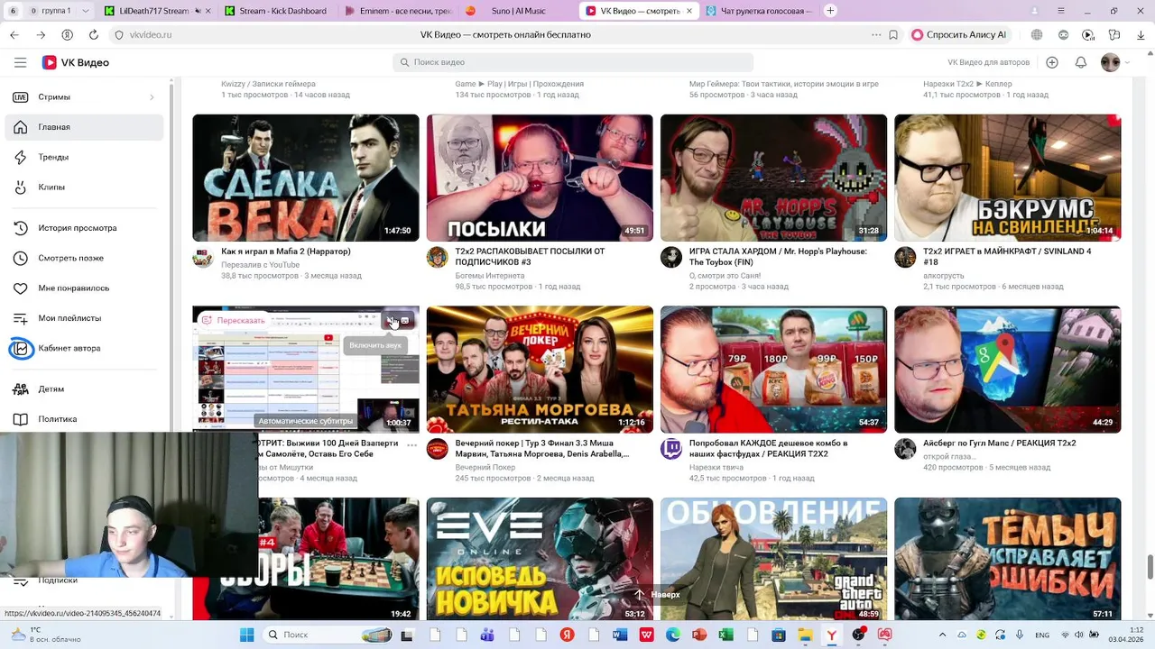This screenshot has width=1155, height=649.
Task: Open Айсберг по Гугл Мапс video title
Action: coord(1000,443)
